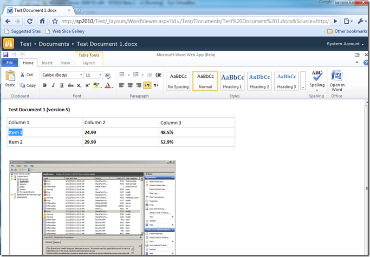Toggle Italic formatting
Viewport: 370px width, 257px height.
pyautogui.click(x=53, y=85)
